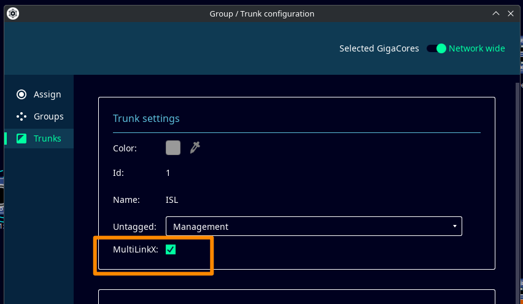The height and width of the screenshot is (304, 523).
Task: Click the Assign radio-style icon in sidebar
Action: click(x=21, y=94)
